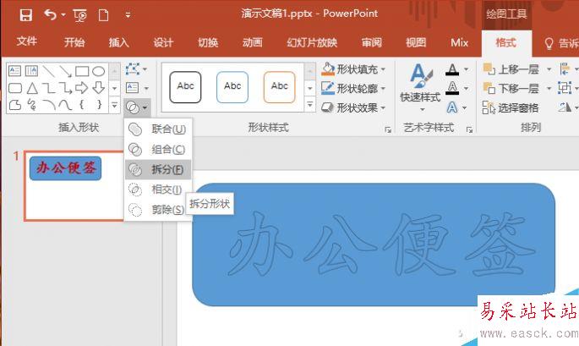Apply the orange outline Abc shape style
This screenshot has width=579, height=346.
coord(280,87)
